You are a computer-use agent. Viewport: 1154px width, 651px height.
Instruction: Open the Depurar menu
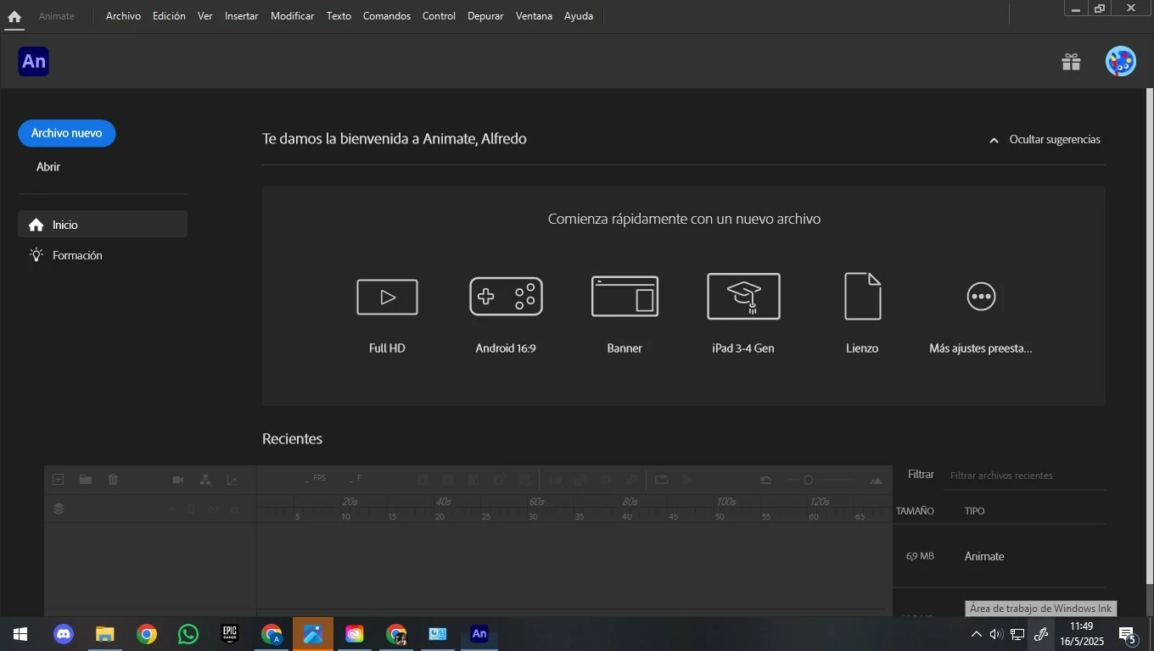point(485,16)
